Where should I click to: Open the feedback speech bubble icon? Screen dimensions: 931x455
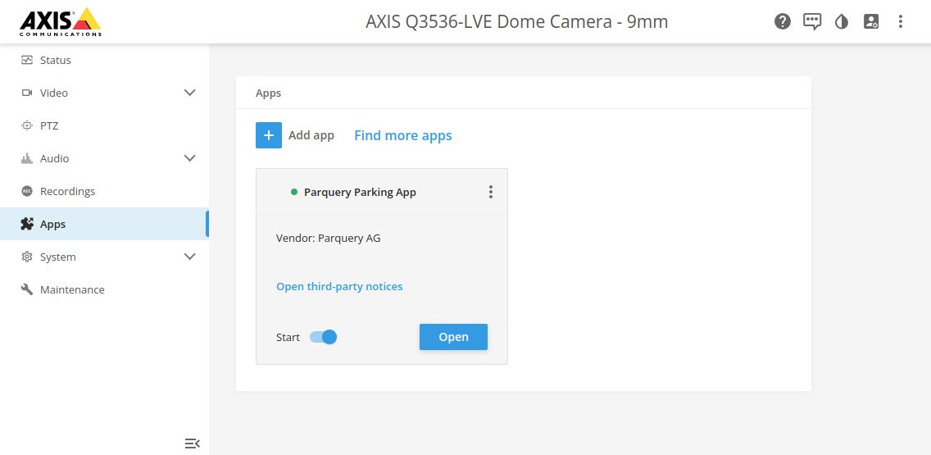tap(812, 22)
